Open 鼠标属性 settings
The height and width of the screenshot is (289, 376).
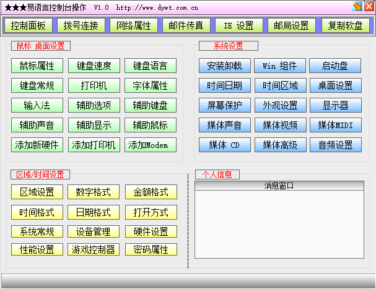tap(37, 66)
